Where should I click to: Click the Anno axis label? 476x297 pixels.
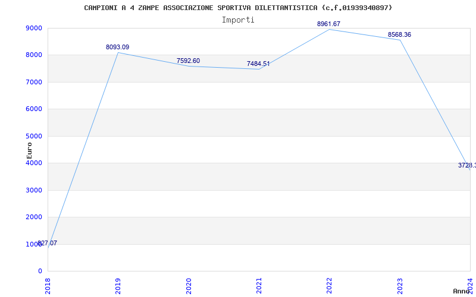(x=461, y=291)
